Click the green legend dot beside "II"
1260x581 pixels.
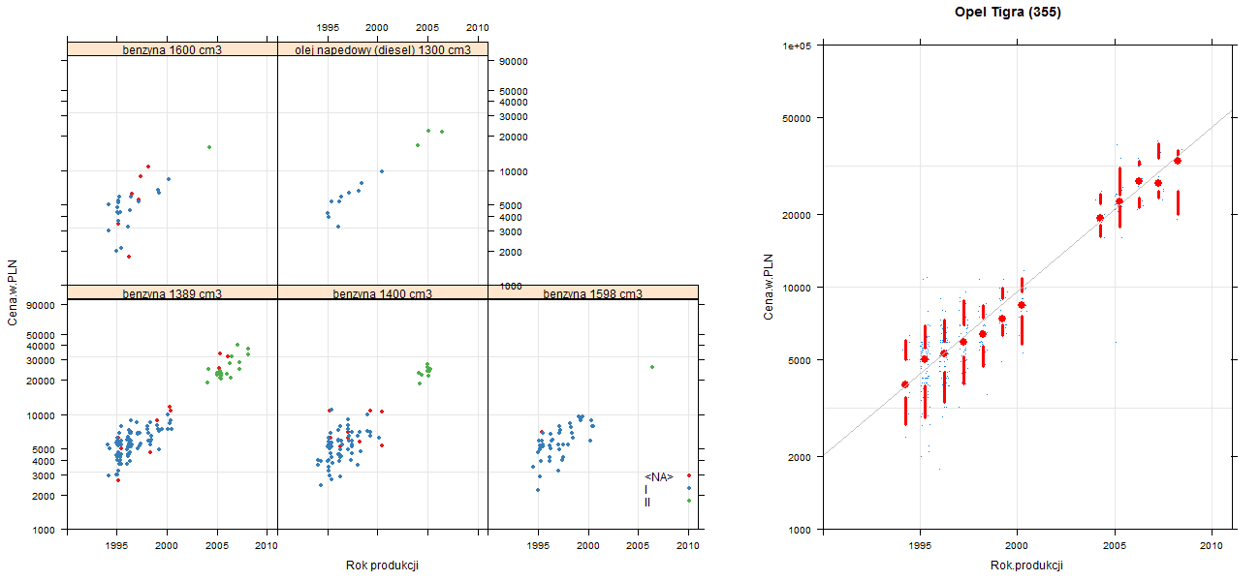tap(689, 501)
